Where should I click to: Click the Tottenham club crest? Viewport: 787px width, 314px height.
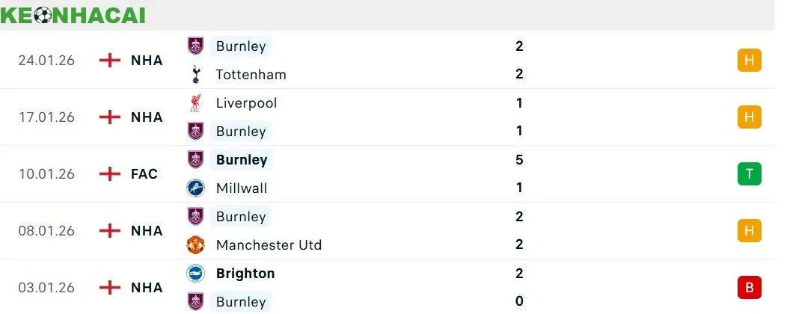(x=195, y=74)
